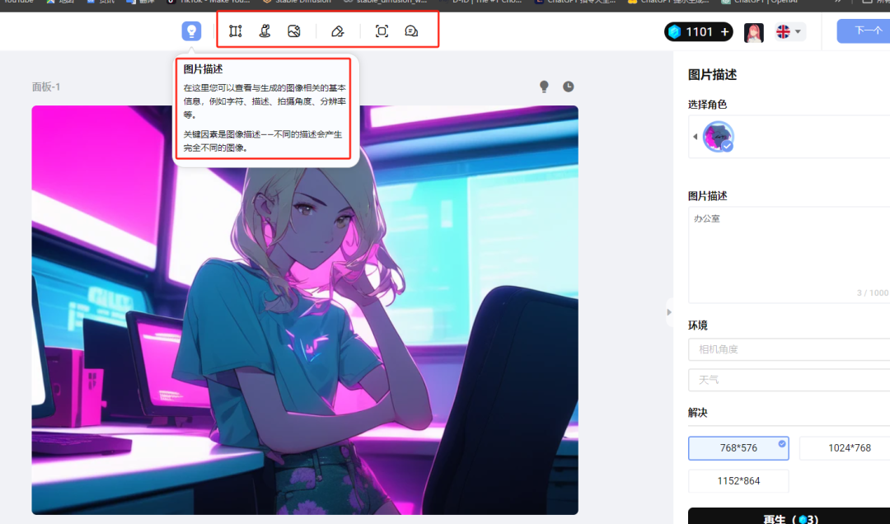The image size is (890, 524).
Task: Open the frame crop tool in toolbar
Action: point(236,31)
